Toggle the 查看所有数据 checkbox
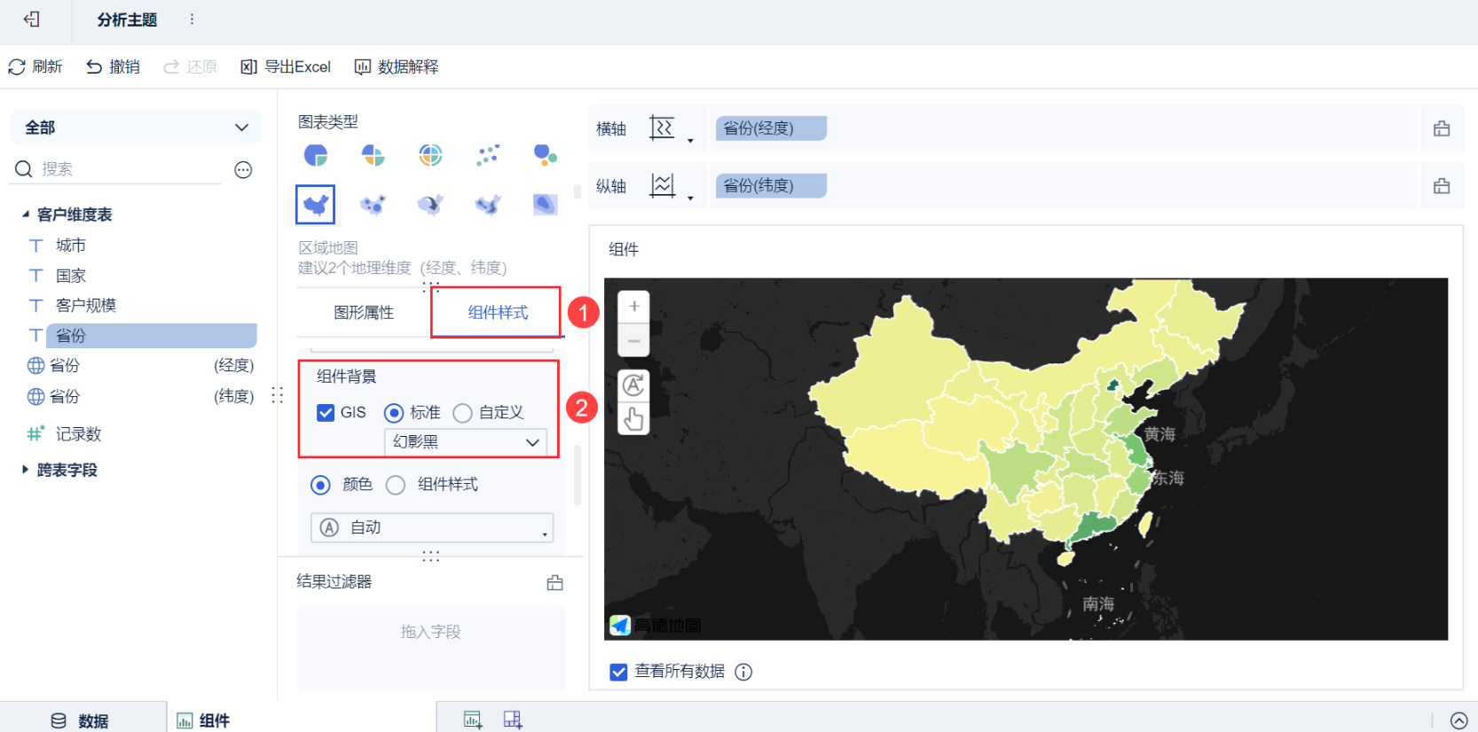This screenshot has height=732, width=1478. (x=618, y=672)
